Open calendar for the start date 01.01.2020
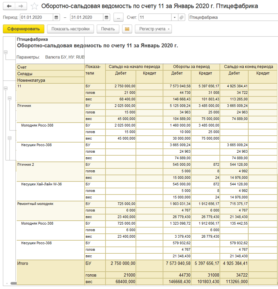 coord(57,17)
